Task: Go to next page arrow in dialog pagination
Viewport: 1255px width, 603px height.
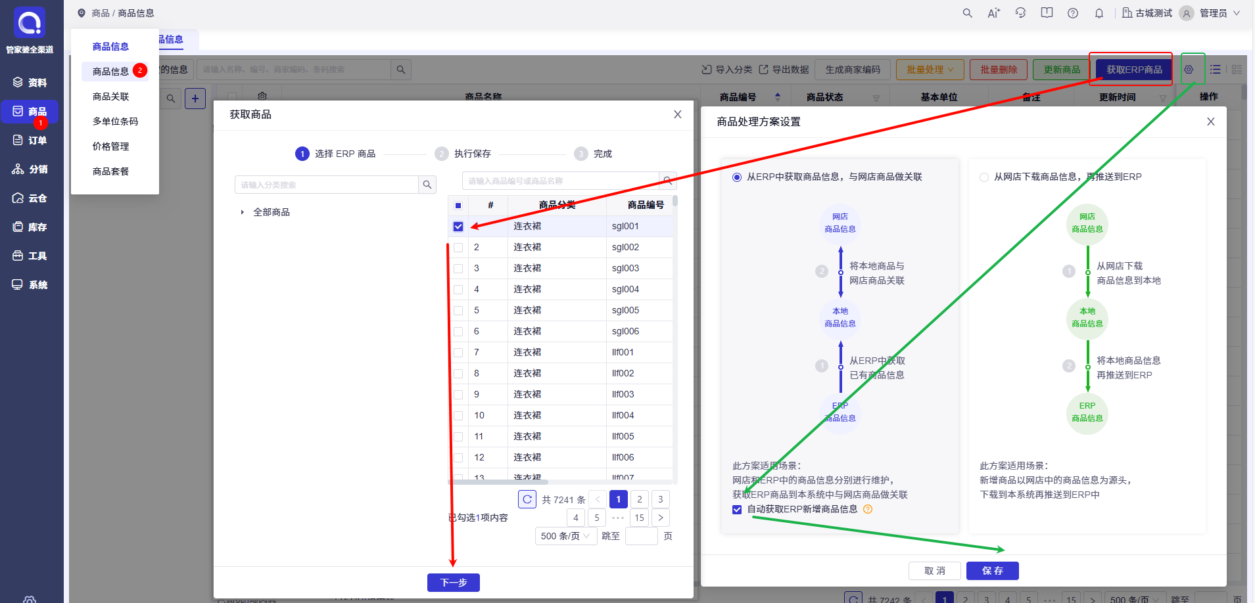Action: [661, 518]
